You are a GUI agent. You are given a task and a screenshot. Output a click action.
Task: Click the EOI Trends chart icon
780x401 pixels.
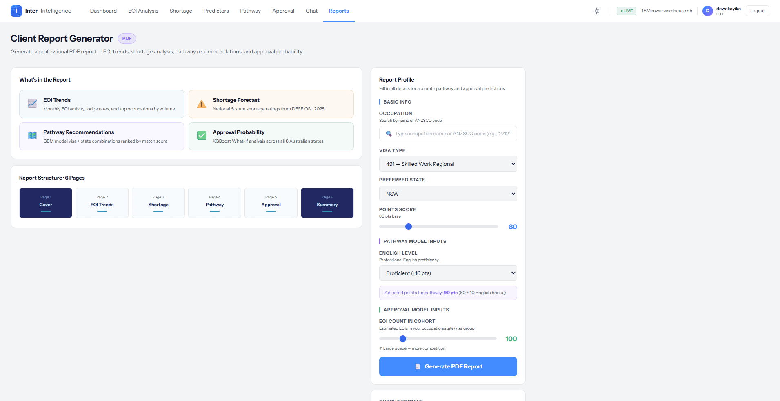click(x=32, y=103)
